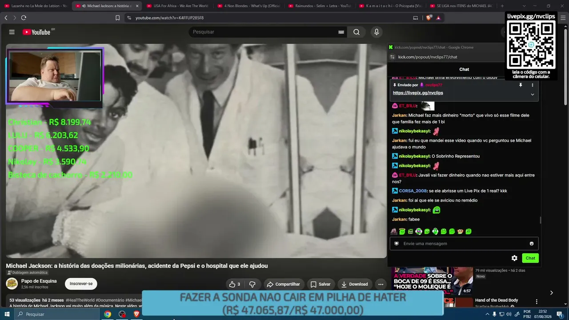Viewport: 569px width, 320px height.
Task: View site information icon beside the URL
Action: point(129,18)
